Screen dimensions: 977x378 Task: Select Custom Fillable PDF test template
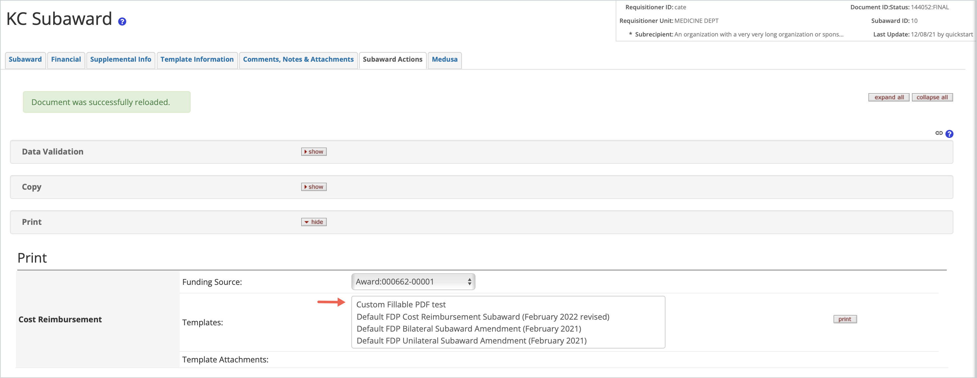coord(401,305)
